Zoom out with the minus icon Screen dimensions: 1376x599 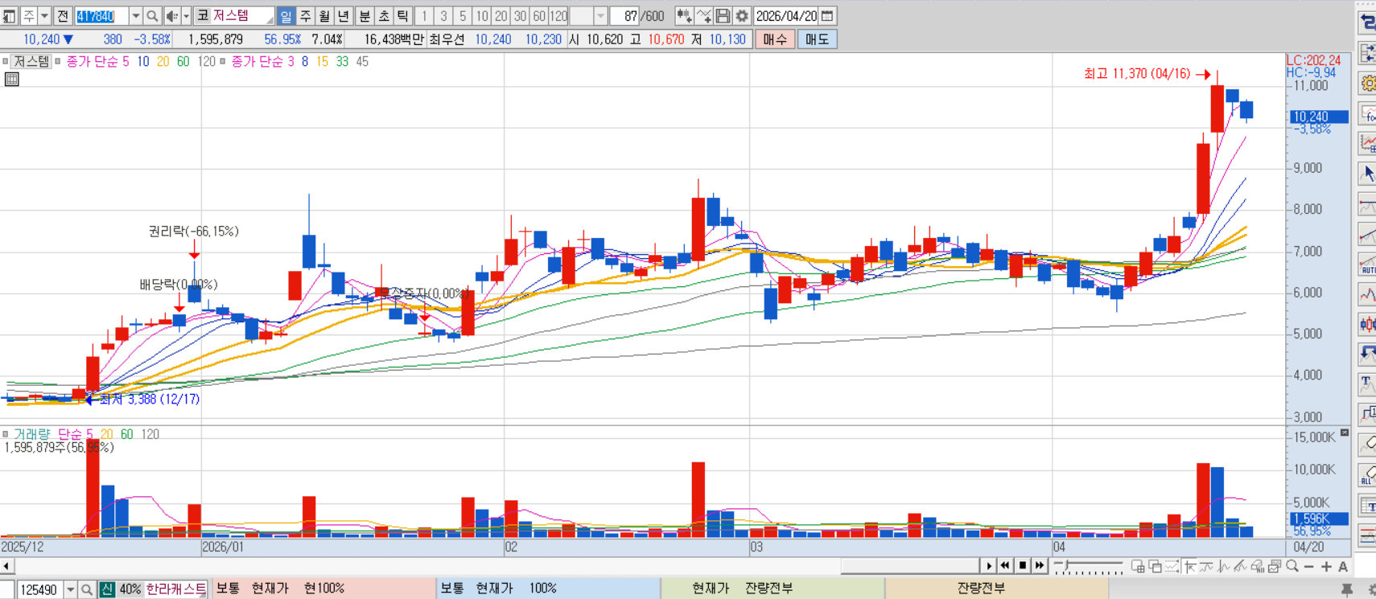(1309, 566)
